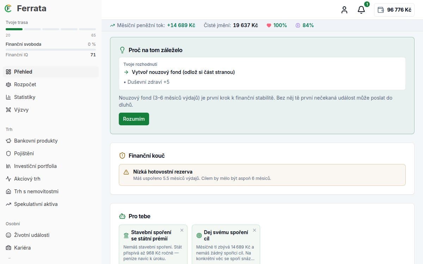
Task: Click the Akciový trh pulse icon
Action: pos(8,179)
